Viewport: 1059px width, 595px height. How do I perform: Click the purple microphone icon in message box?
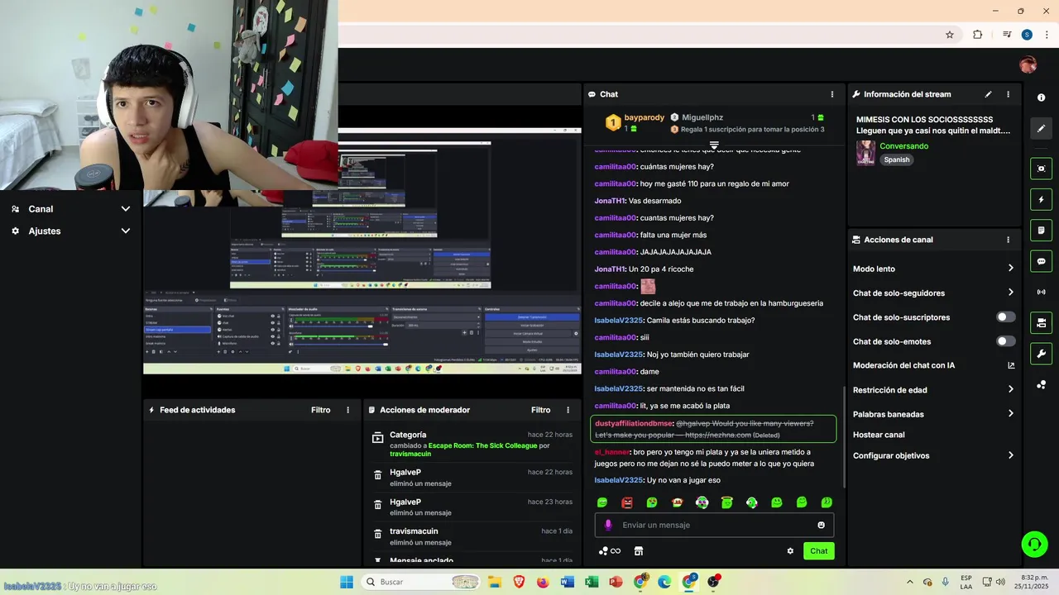(x=608, y=525)
